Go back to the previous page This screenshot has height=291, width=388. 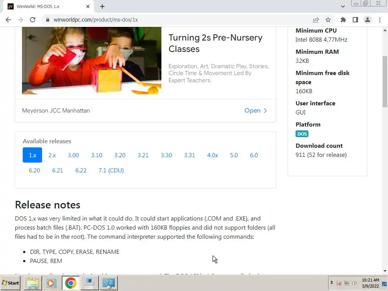(8, 20)
